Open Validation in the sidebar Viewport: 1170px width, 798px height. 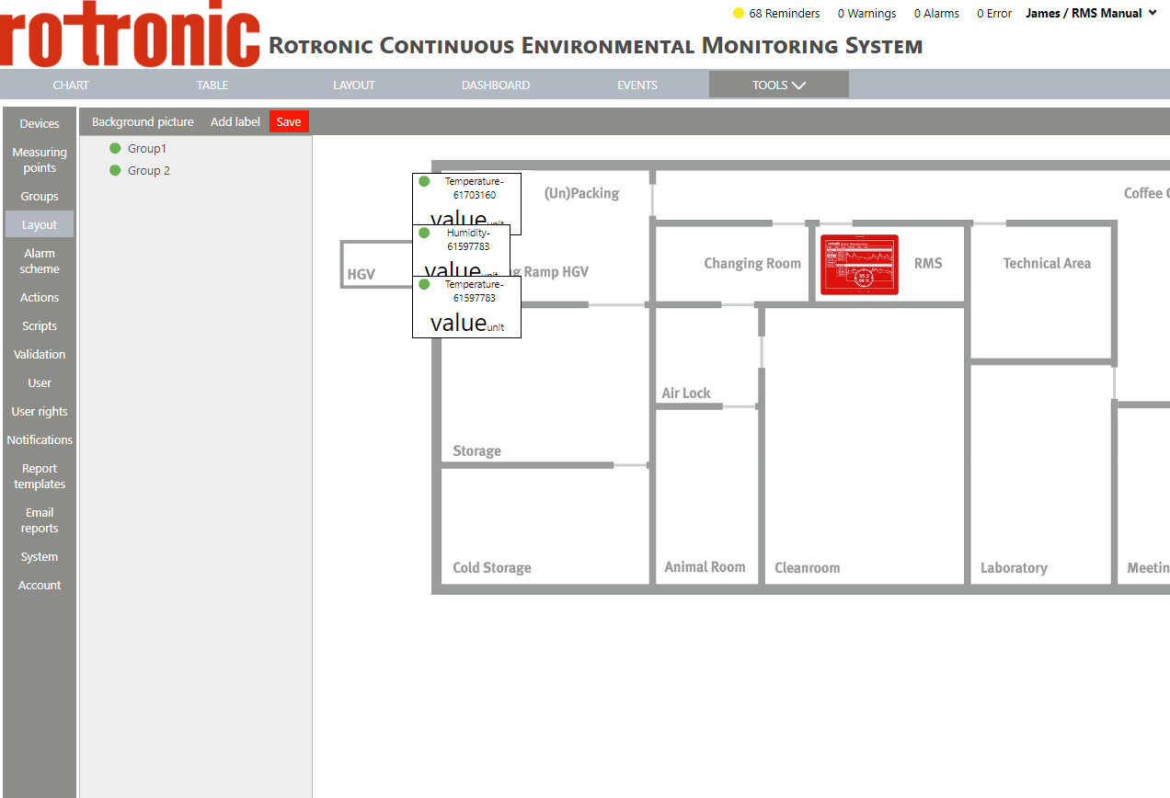pyautogui.click(x=40, y=354)
